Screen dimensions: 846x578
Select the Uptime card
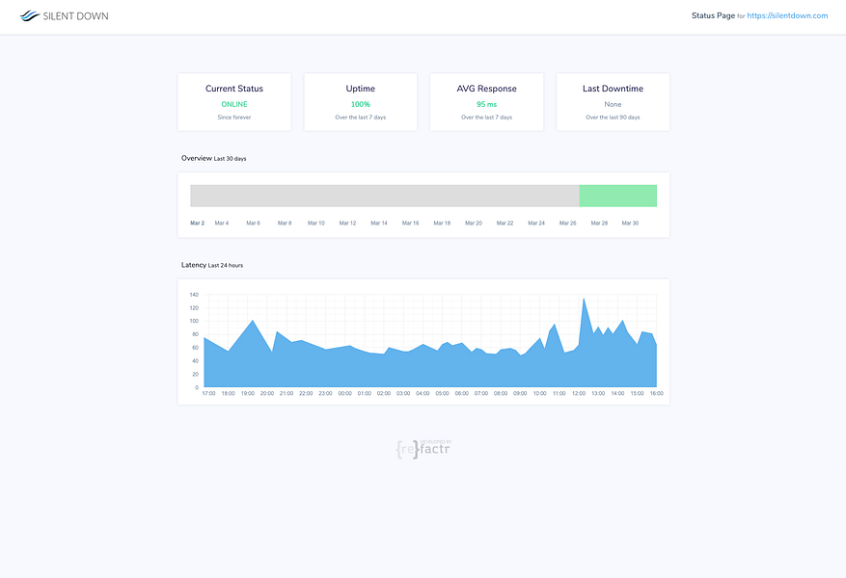[x=361, y=102]
